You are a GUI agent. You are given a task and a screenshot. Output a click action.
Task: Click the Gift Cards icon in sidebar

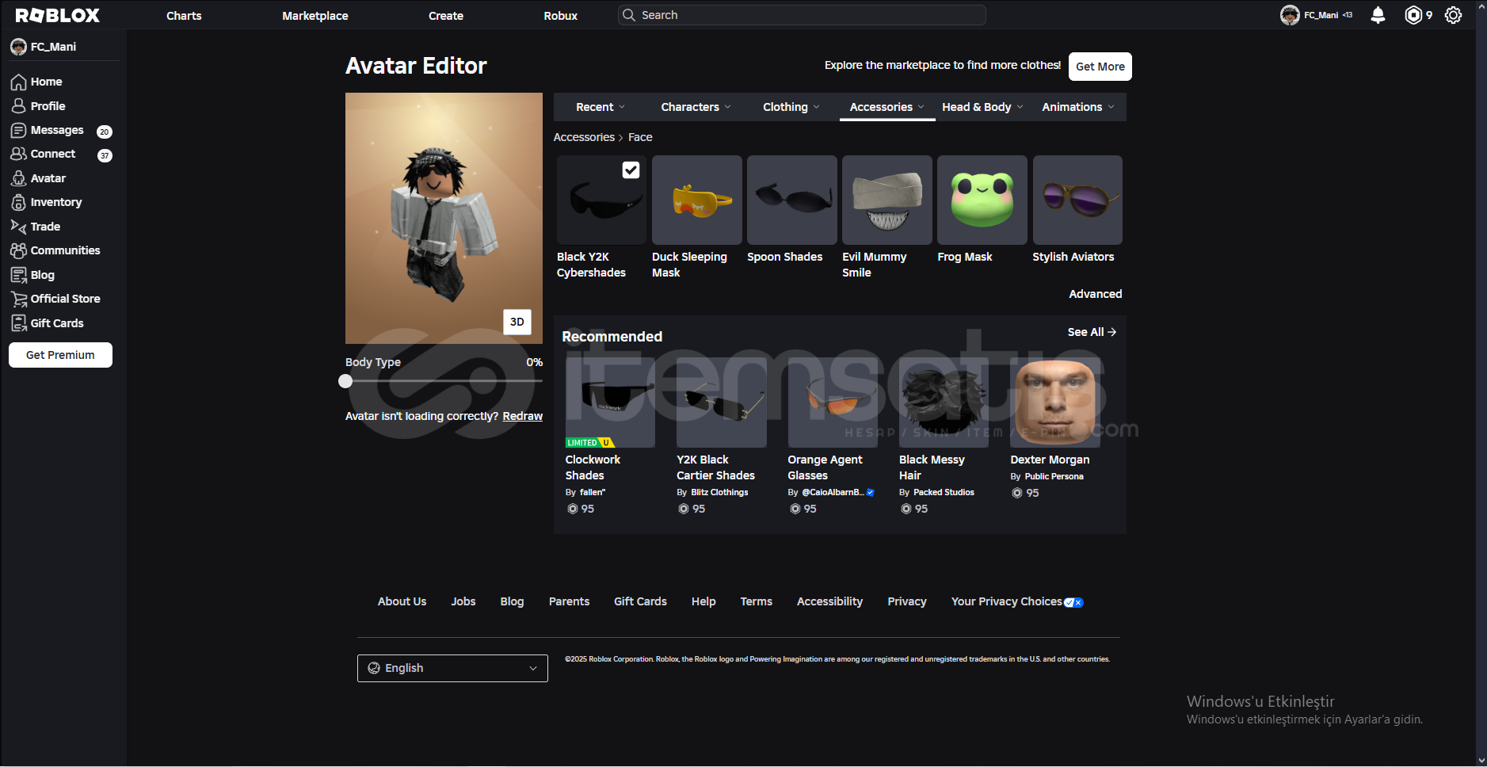(19, 323)
